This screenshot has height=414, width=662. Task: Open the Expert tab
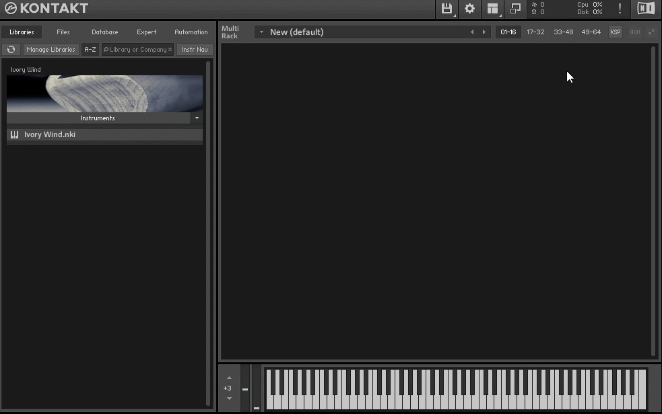click(x=147, y=32)
